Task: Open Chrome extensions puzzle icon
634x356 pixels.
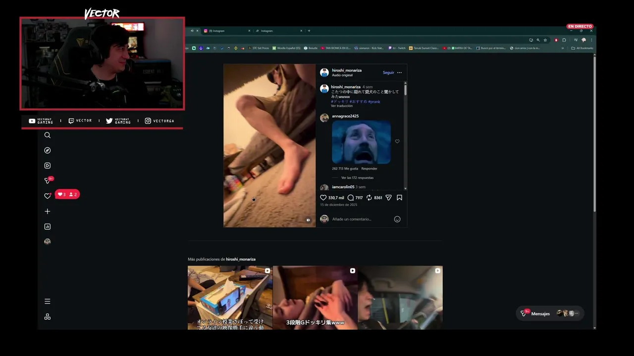Action: coord(564,40)
